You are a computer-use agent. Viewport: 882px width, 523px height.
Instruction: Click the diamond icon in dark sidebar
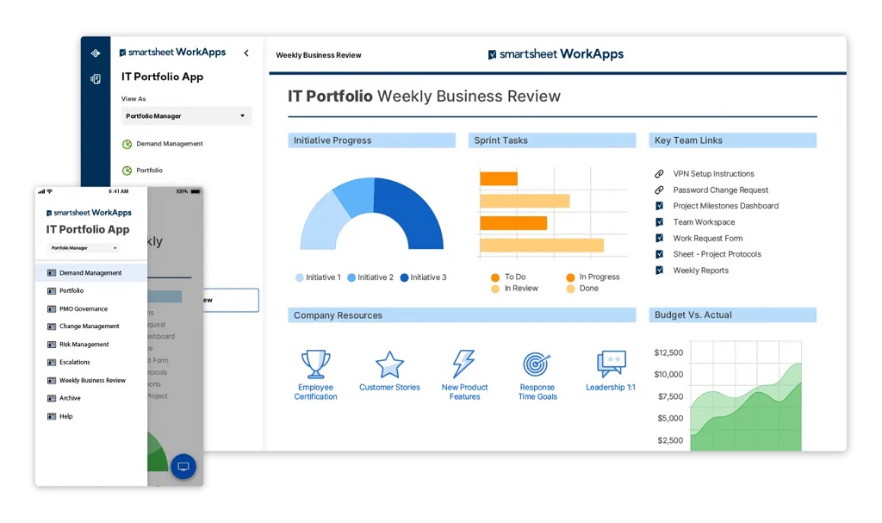(x=96, y=53)
